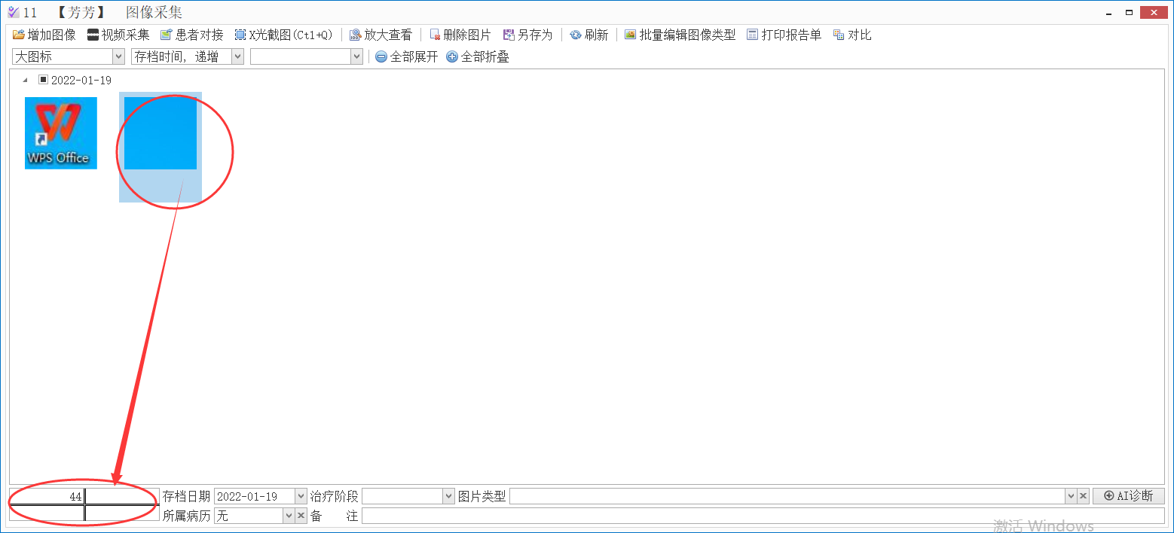The height and width of the screenshot is (533, 1174).
Task: Select the plain blue image thumbnail
Action: point(161,133)
